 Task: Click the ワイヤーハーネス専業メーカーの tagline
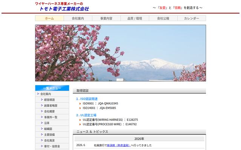pos(59,3)
